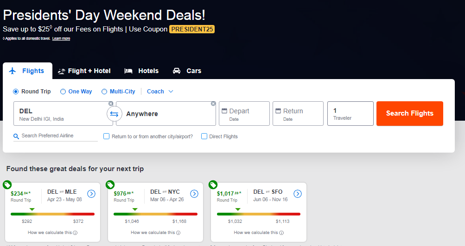Select the Round Trip radio button
The image size is (465, 246).
point(16,92)
